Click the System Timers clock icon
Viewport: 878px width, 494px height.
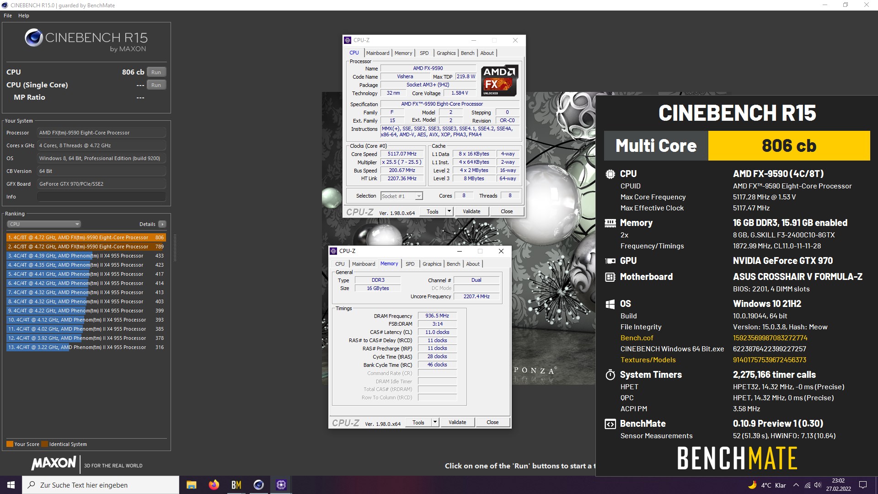pos(610,375)
